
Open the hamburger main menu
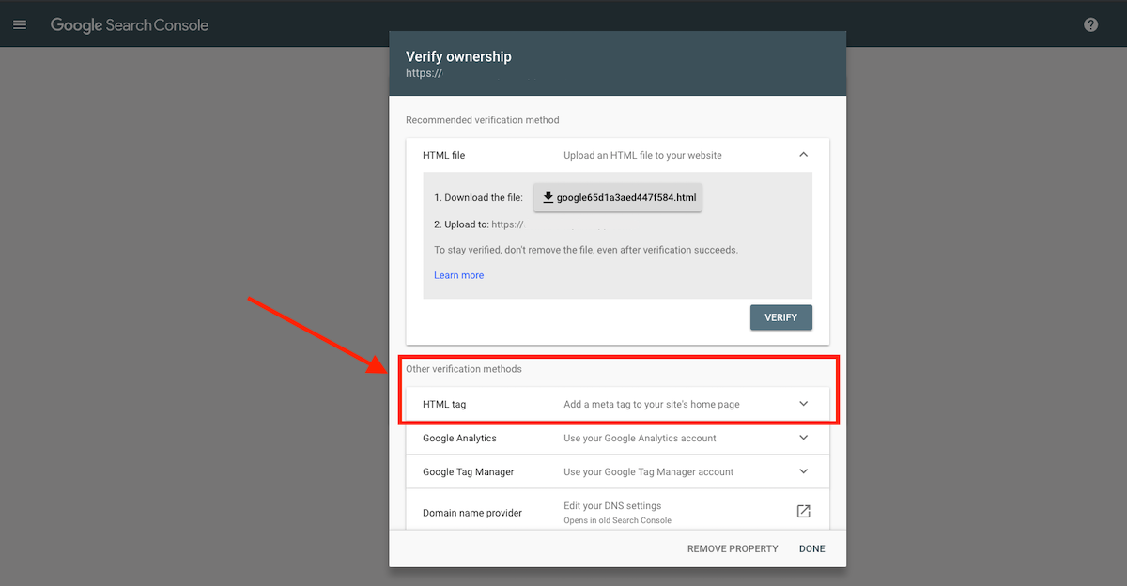click(20, 24)
